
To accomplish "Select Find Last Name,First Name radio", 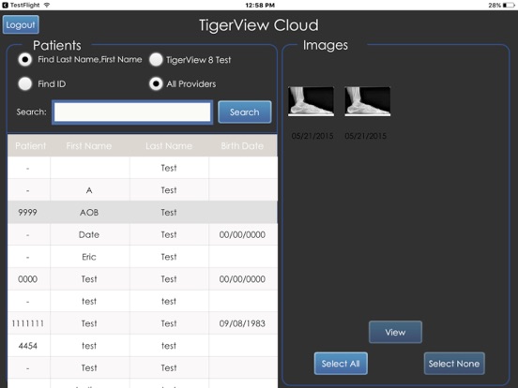I will point(25,60).
